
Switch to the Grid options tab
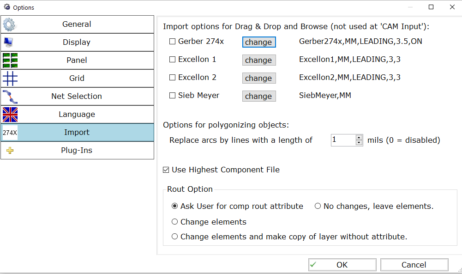tap(77, 79)
